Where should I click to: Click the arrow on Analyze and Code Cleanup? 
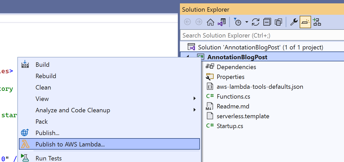click(194, 110)
